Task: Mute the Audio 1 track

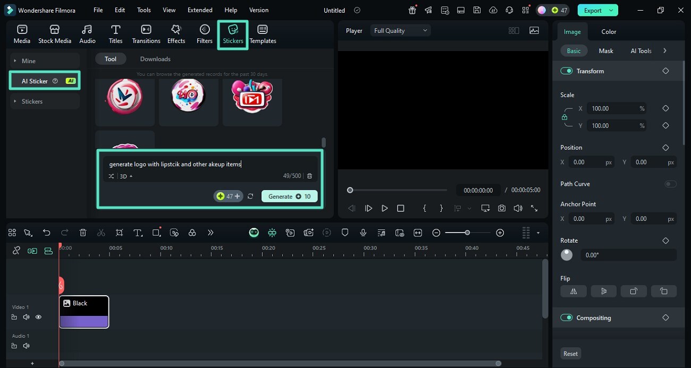Action: click(x=26, y=346)
